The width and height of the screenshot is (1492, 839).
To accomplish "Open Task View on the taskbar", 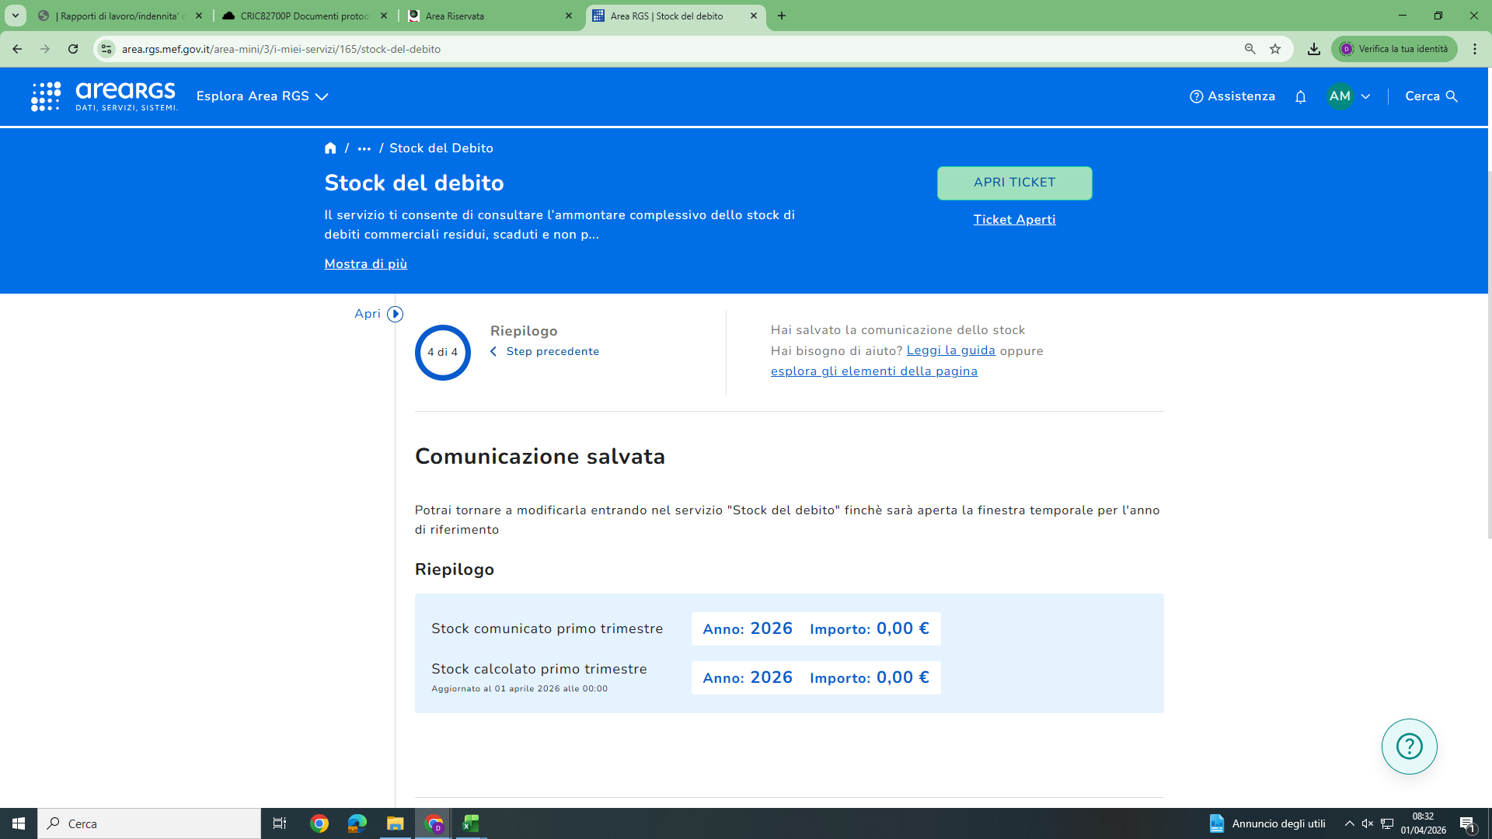I will pyautogui.click(x=280, y=823).
